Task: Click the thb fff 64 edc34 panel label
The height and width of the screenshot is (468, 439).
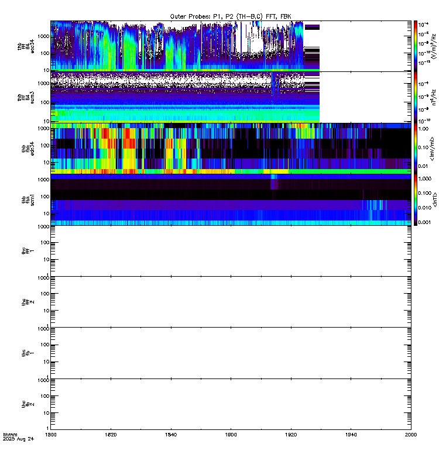Action: pyautogui.click(x=26, y=46)
